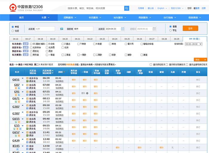
Task: Click the orange 查询 search button
Action: pyautogui.click(x=190, y=29)
